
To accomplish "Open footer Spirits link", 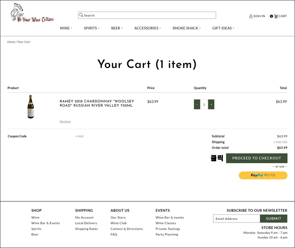I will tap(36, 229).
